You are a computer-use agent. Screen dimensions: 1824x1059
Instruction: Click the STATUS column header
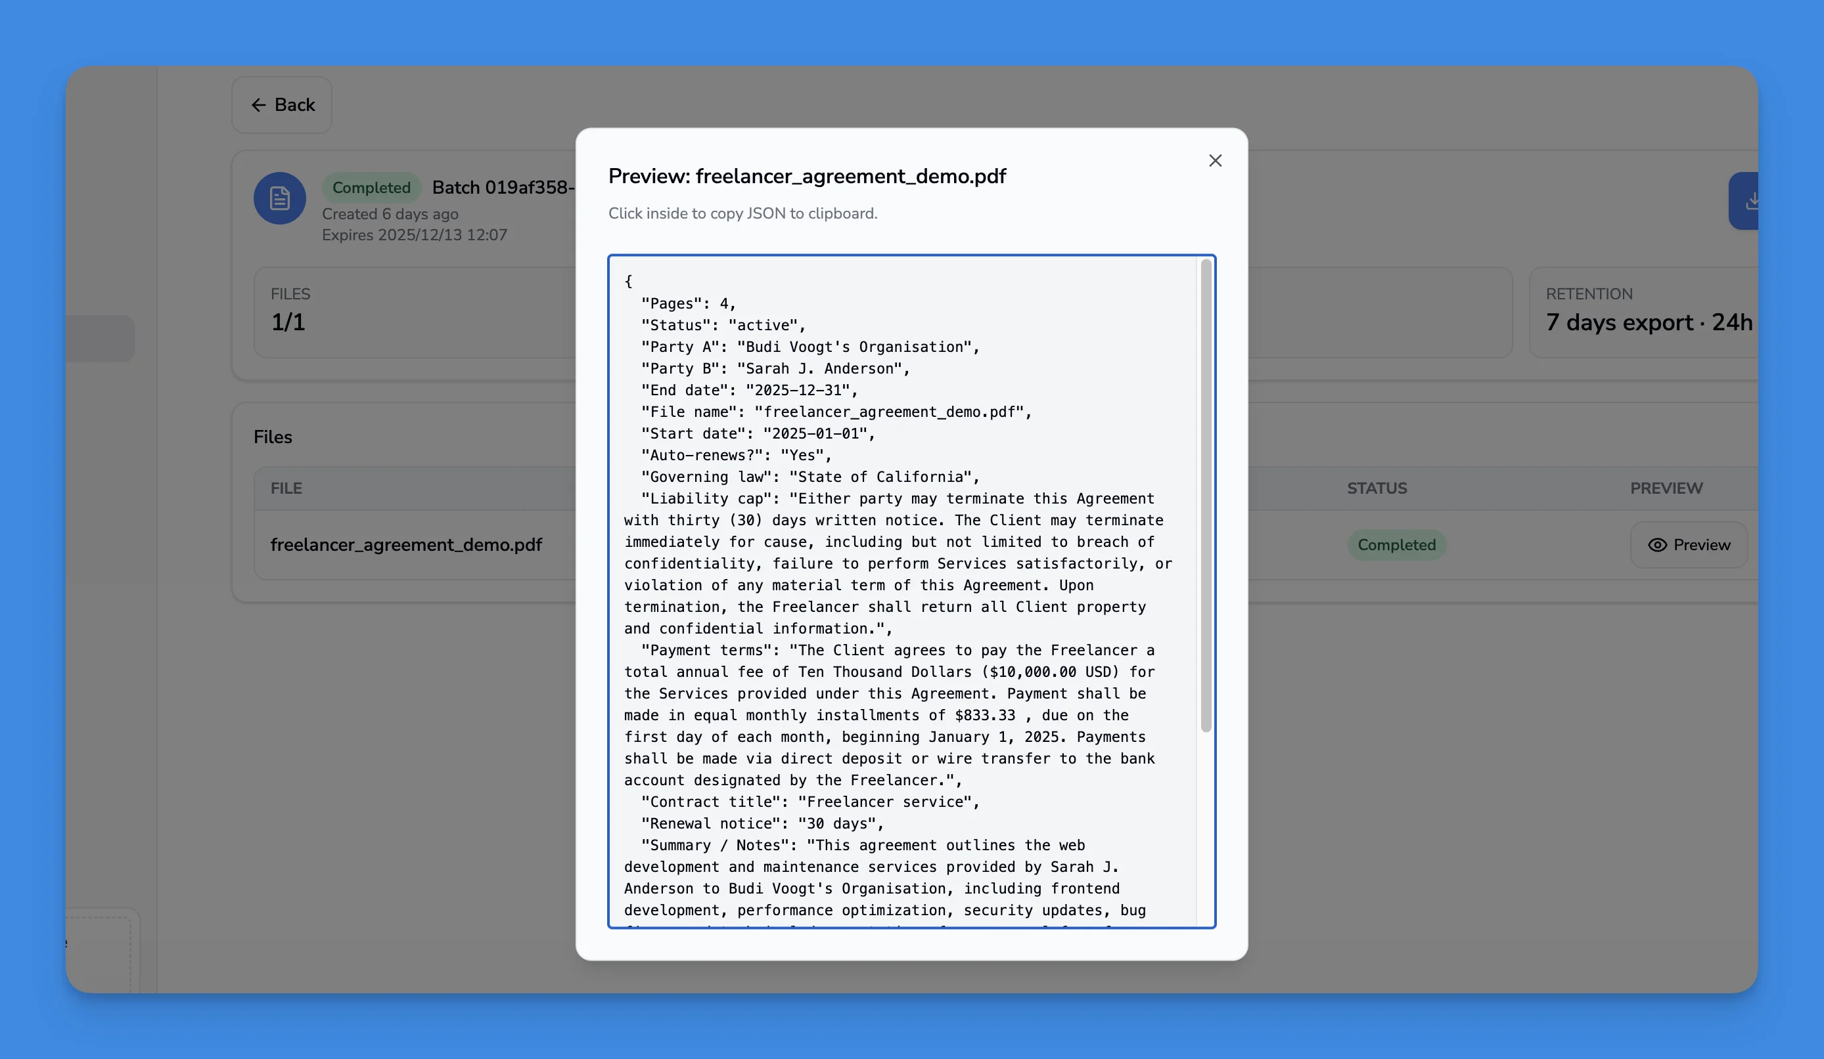[x=1377, y=488]
